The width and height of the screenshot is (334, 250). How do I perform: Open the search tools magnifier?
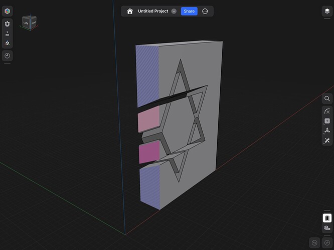pos(327,98)
